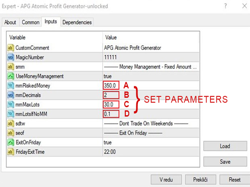Click the string icon beside smm

coord(11,67)
